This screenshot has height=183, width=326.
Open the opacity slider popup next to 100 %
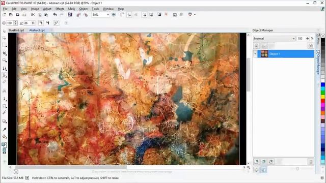(x=308, y=39)
